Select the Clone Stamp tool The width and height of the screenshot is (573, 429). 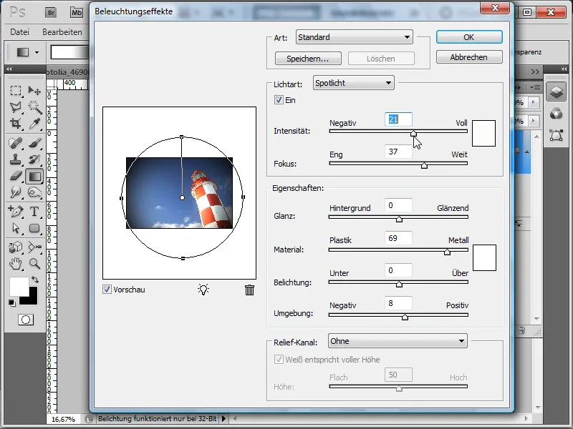click(15, 159)
